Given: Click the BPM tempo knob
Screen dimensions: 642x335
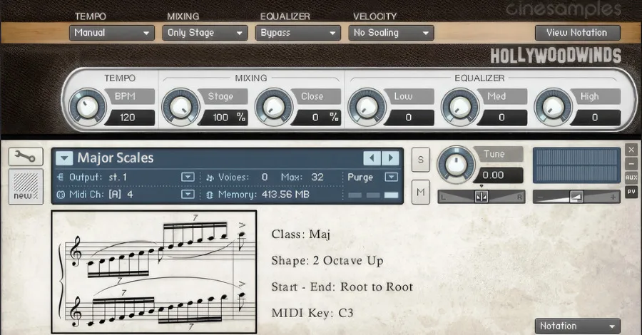Looking at the screenshot, I should (87, 107).
